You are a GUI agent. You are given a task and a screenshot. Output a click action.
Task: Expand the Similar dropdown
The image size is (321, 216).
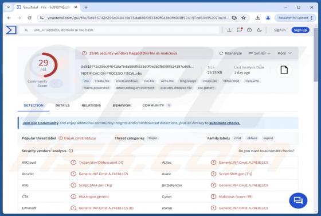[259, 53]
